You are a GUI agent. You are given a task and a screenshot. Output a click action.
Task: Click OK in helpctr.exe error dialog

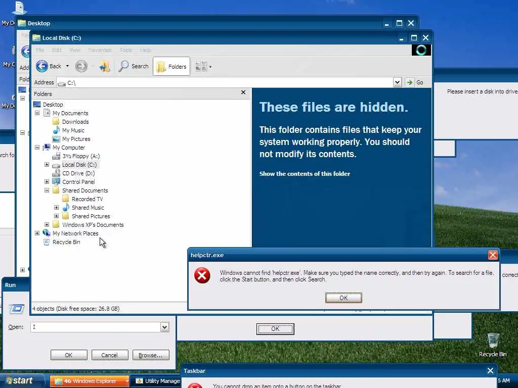pyautogui.click(x=343, y=298)
